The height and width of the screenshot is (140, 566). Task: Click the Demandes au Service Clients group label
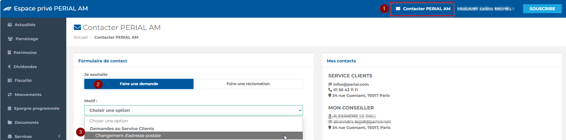pyautogui.click(x=122, y=129)
